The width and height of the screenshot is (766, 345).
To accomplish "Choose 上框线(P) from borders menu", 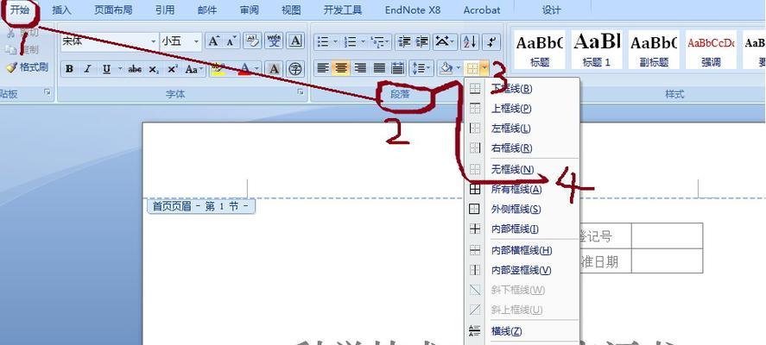I will [x=522, y=109].
